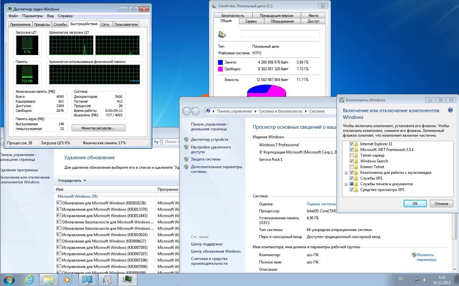Click Отмена in Компоненты Windows
Image resolution: width=459 pixels, height=286 pixels.
tap(441, 203)
